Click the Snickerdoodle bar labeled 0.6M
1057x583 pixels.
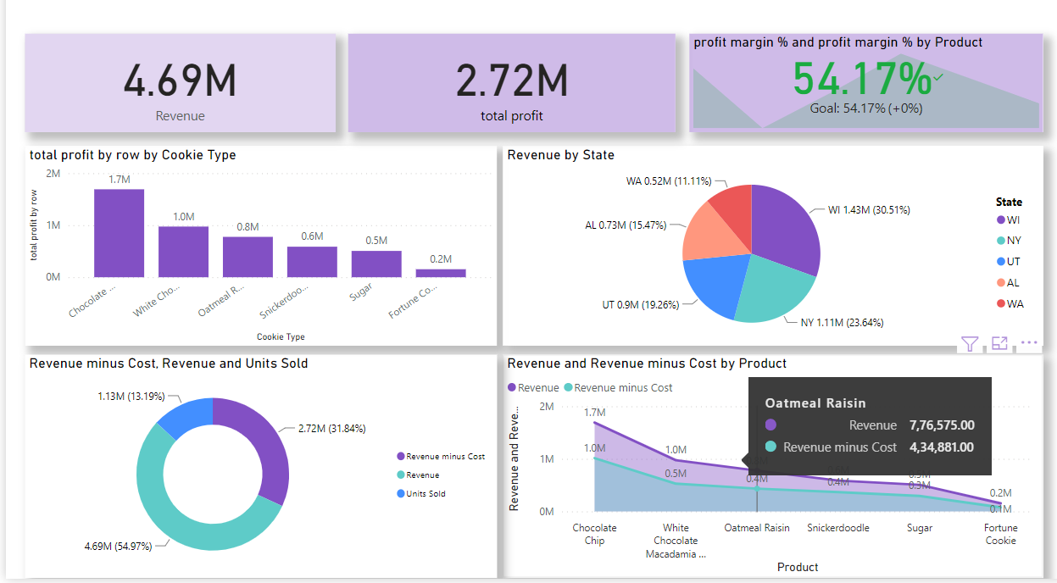click(312, 262)
